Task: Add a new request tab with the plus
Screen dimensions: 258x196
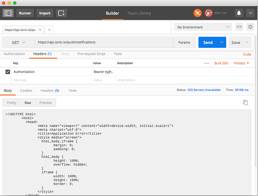Action: click(x=50, y=30)
